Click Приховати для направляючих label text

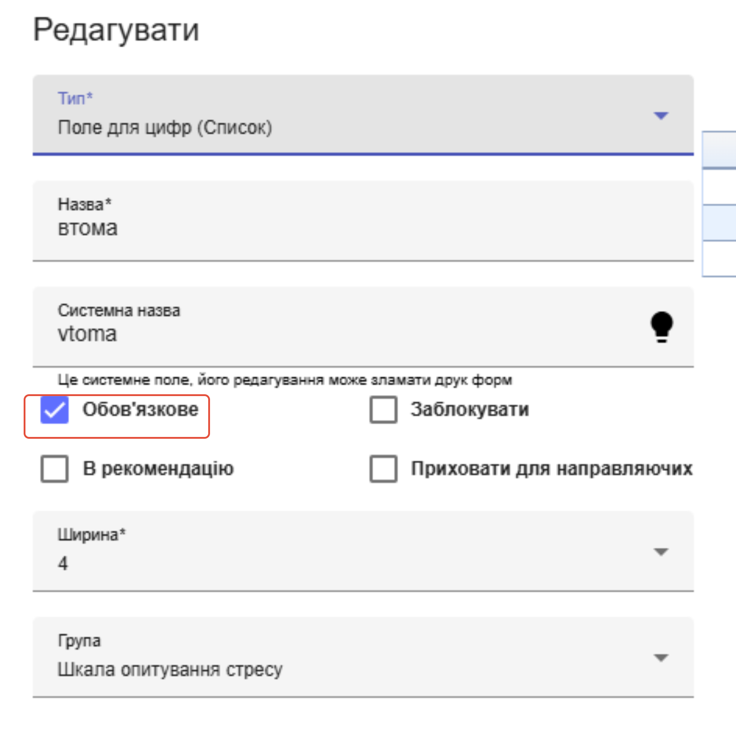551,469
